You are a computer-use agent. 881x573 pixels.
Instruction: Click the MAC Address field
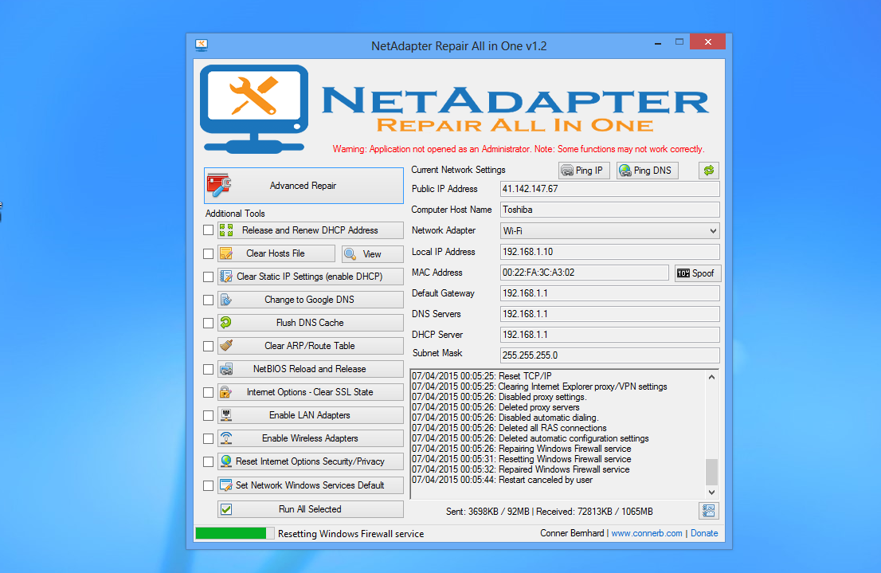585,273
